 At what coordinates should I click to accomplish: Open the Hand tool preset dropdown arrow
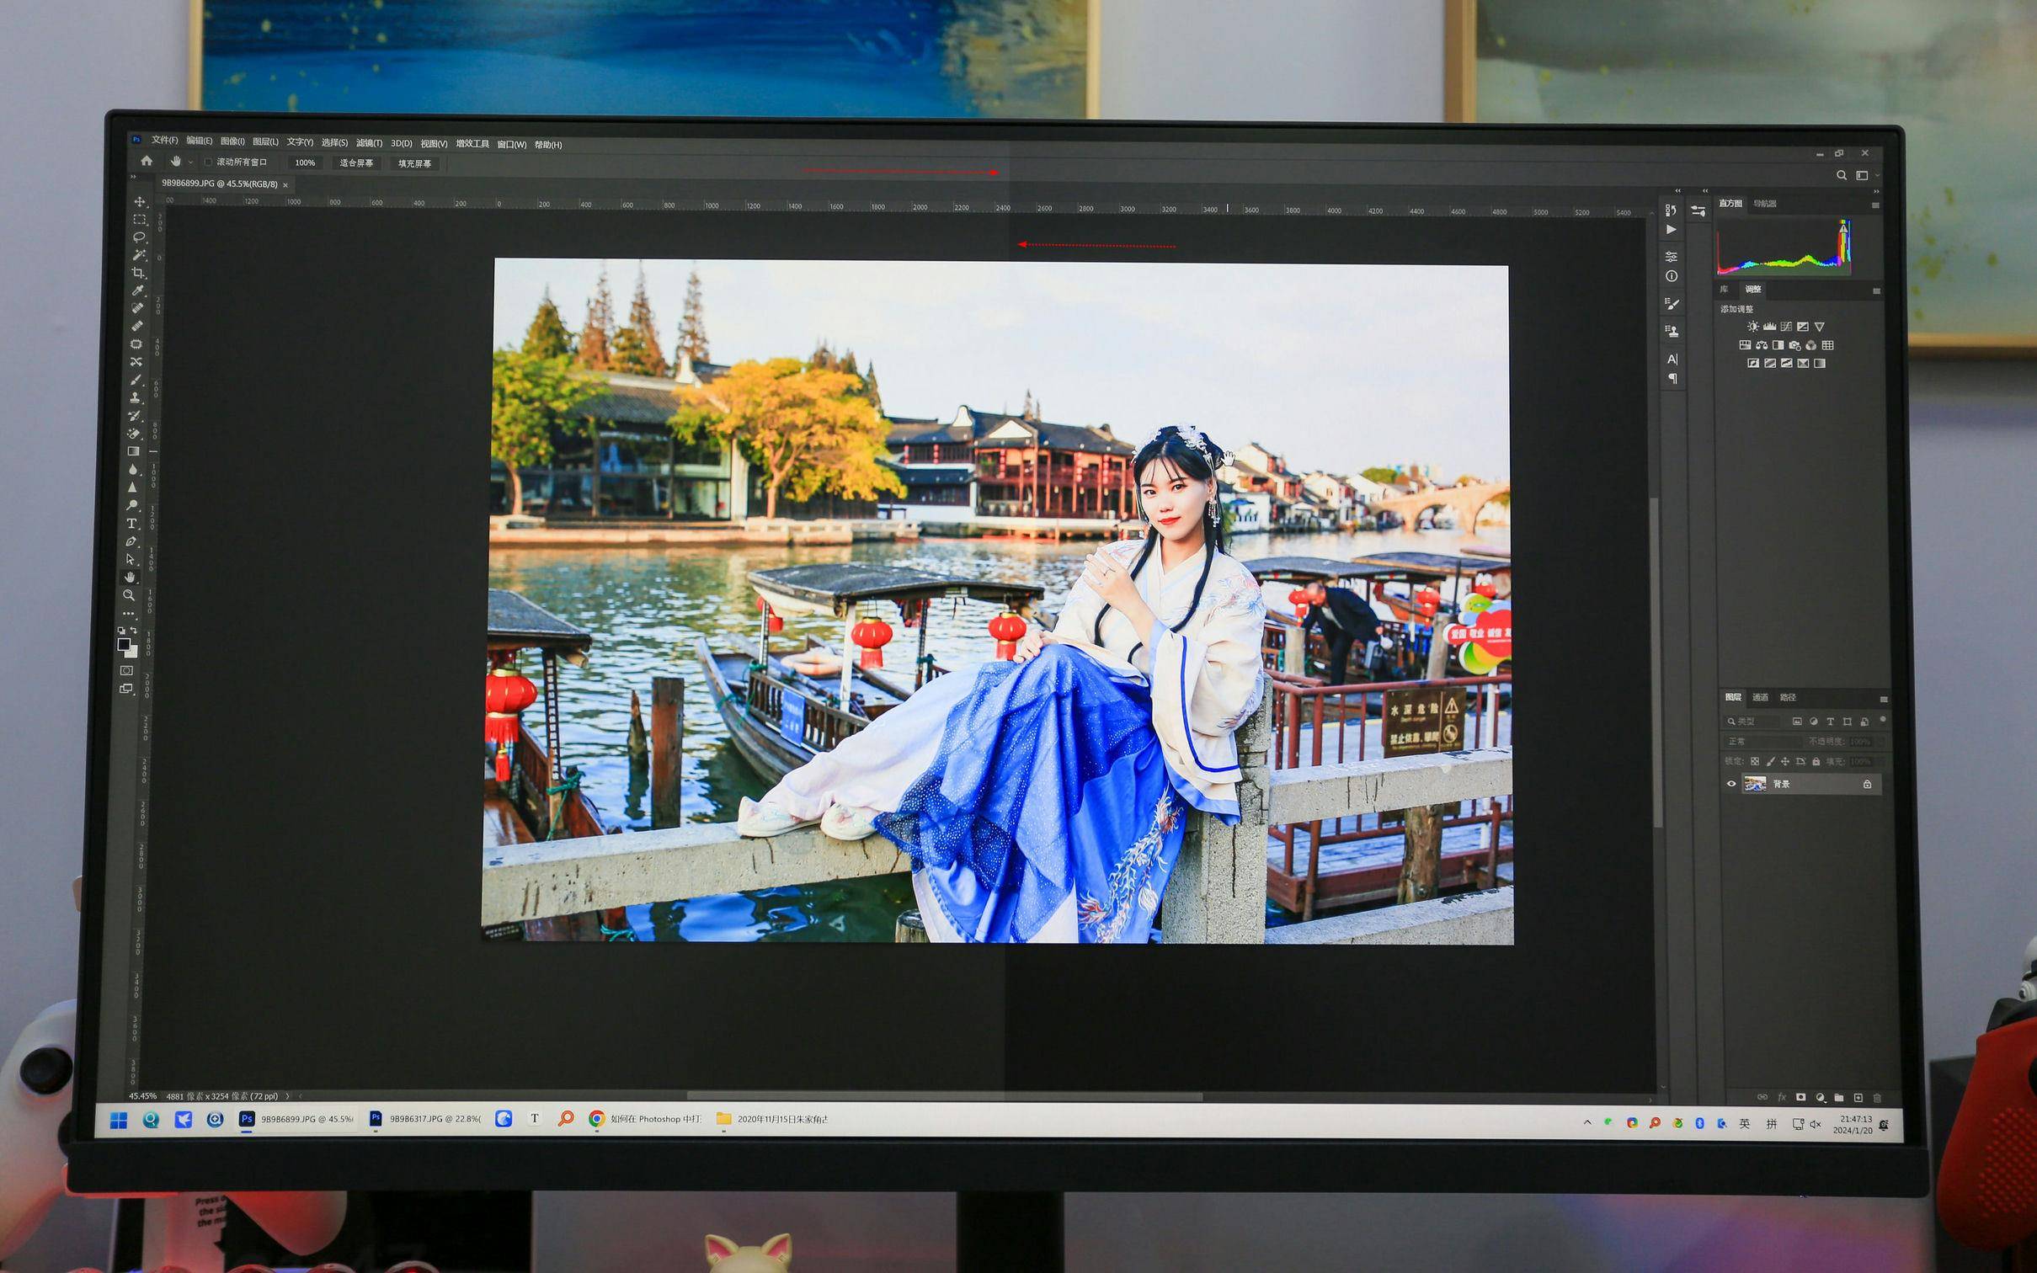point(191,162)
